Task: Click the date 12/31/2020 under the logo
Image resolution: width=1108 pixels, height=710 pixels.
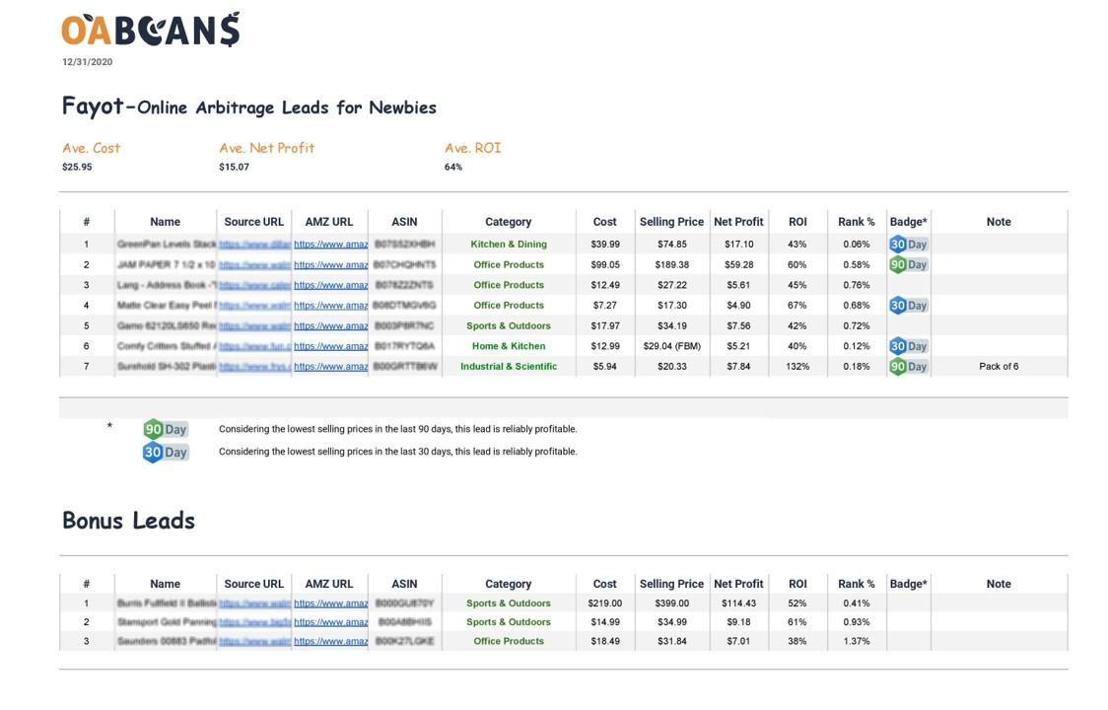Action: pos(87,62)
